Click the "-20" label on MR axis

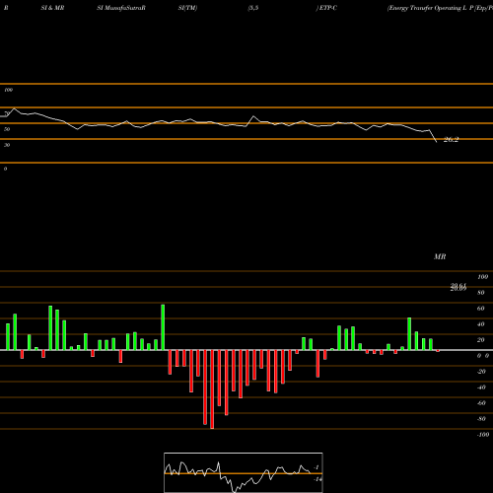click(x=481, y=372)
